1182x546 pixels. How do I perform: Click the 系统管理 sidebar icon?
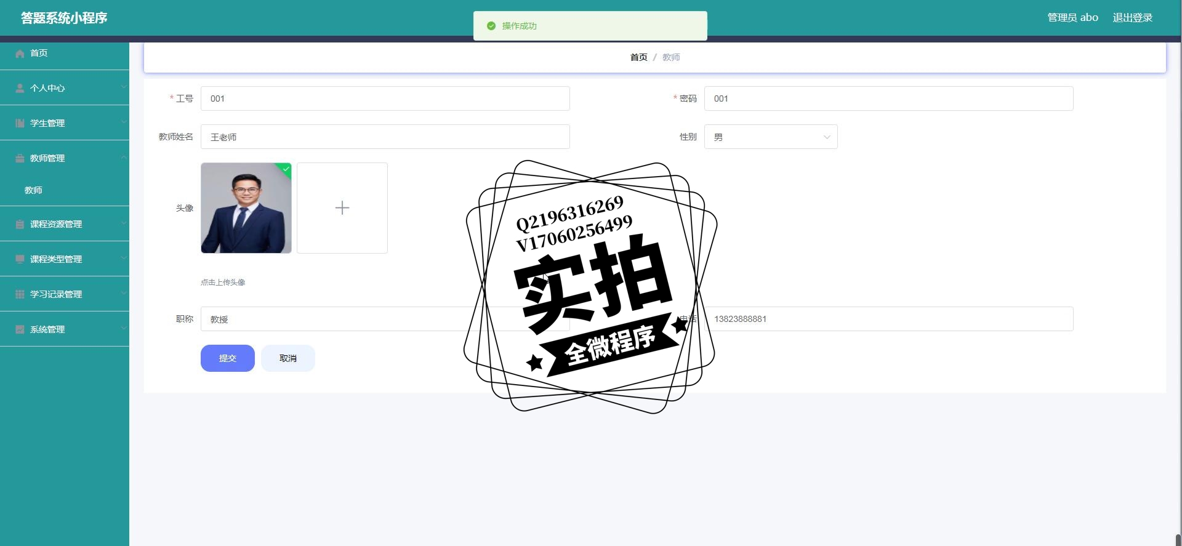coord(20,329)
